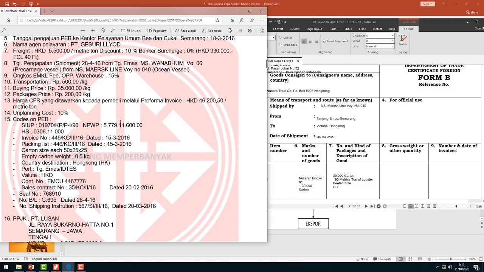Open PowerPoint Comments pane

(x=382, y=259)
